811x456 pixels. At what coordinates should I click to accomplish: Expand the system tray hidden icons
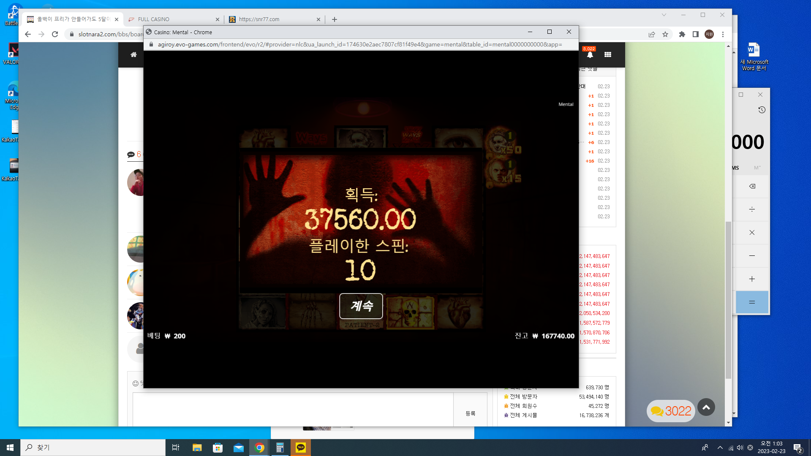point(720,448)
